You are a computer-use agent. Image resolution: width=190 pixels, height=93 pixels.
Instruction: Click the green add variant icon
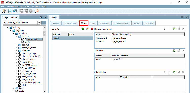(x=83, y=29)
